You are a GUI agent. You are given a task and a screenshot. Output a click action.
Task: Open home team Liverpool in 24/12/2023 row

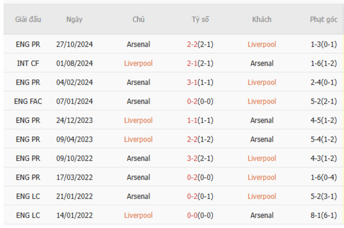click(x=139, y=120)
